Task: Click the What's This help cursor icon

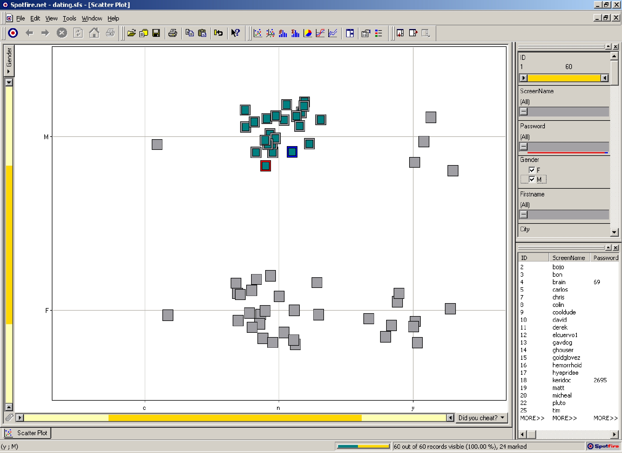Action: click(x=235, y=33)
